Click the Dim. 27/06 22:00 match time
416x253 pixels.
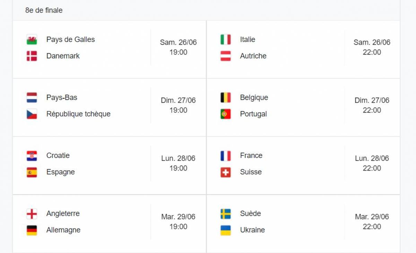pyautogui.click(x=372, y=105)
